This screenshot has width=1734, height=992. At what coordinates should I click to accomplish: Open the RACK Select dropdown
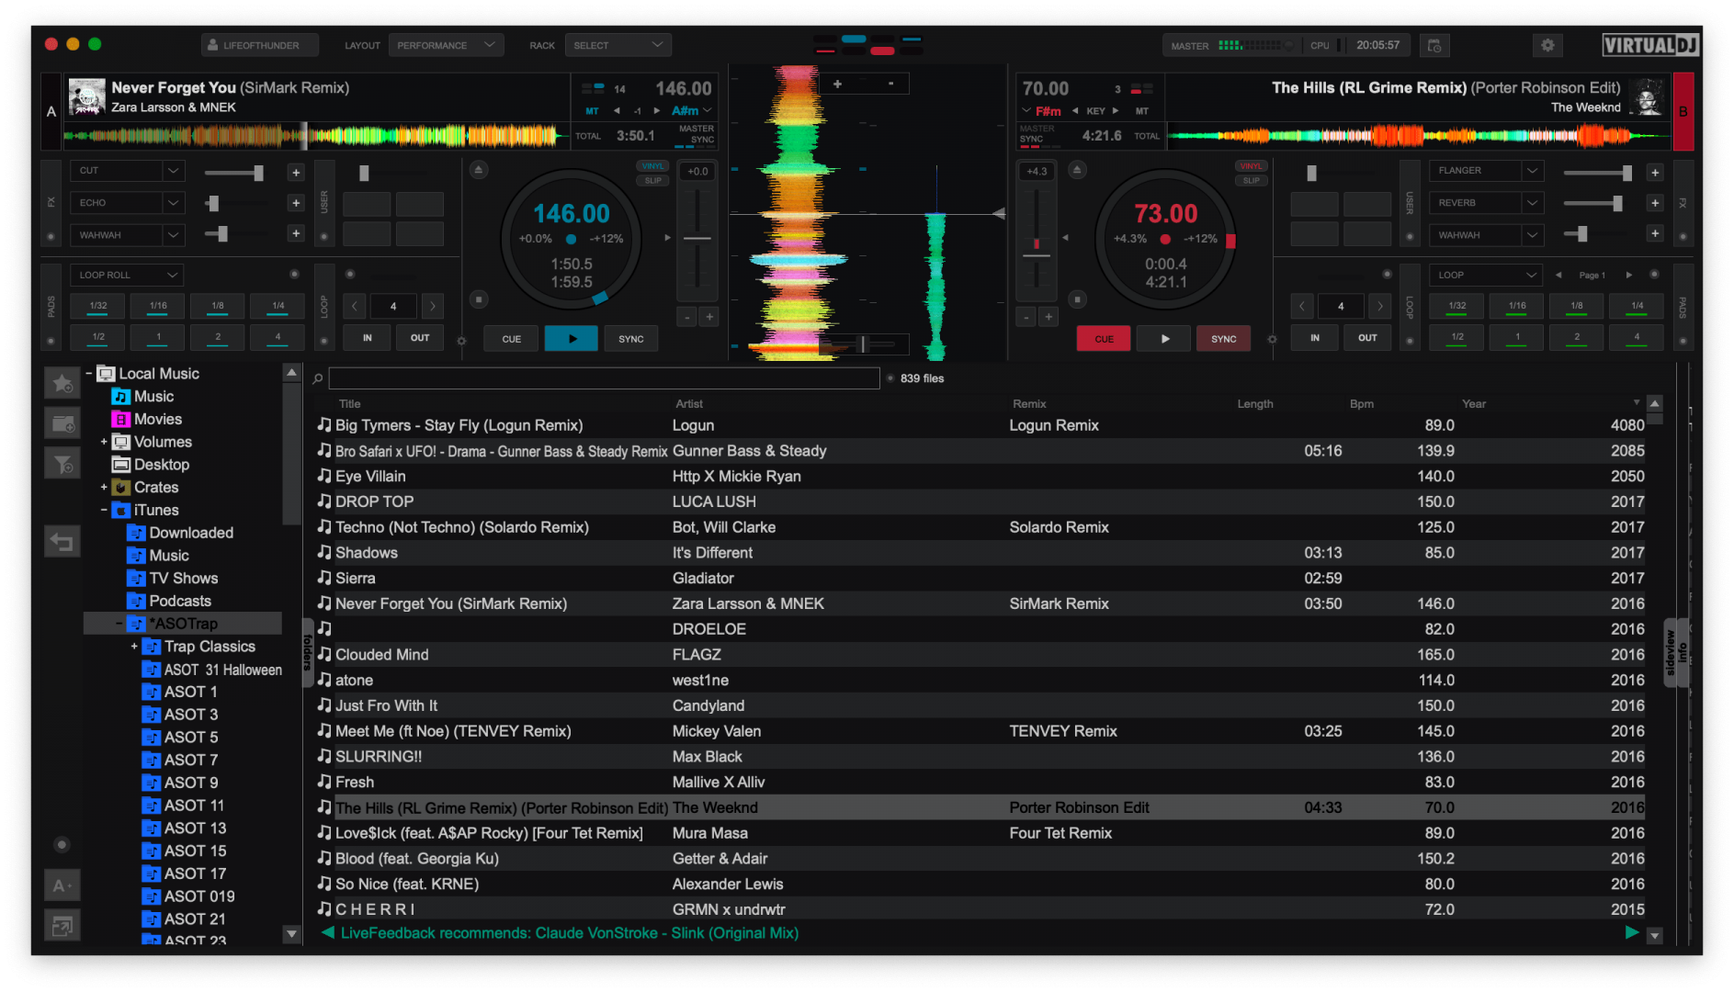pyautogui.click(x=618, y=45)
